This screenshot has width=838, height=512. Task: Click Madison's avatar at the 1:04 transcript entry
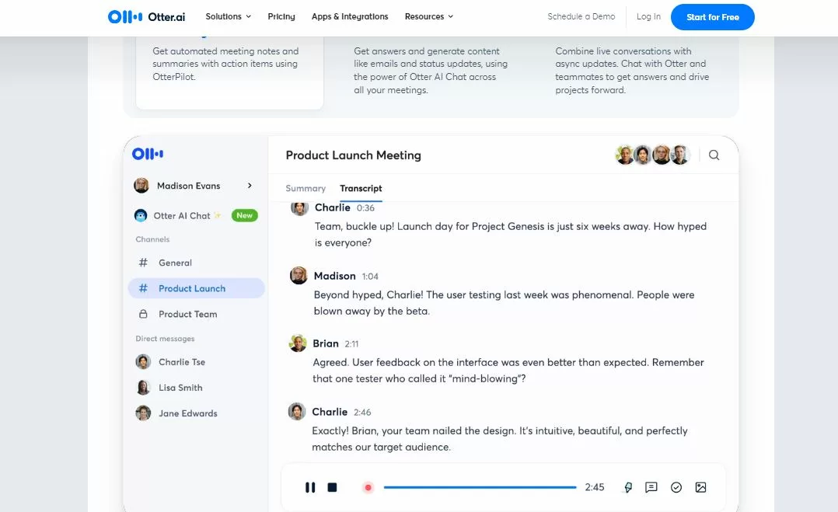299,276
